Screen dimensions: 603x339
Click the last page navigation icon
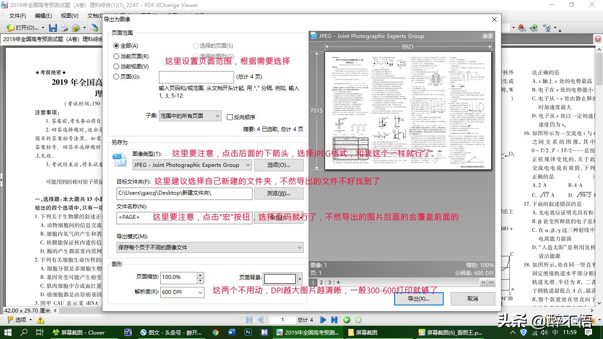tap(334, 319)
